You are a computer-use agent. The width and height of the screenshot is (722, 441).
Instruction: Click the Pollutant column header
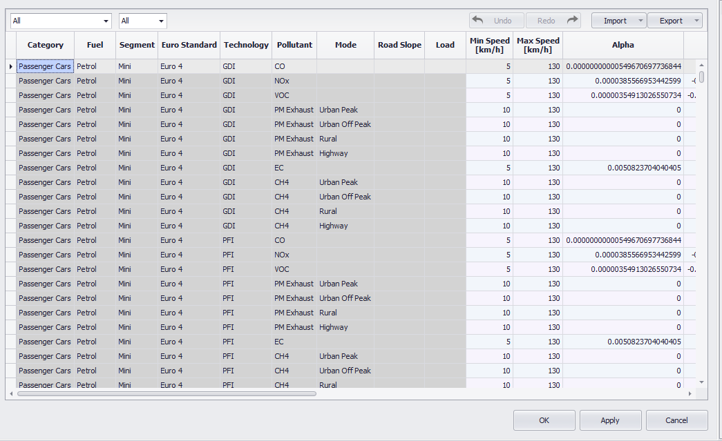click(294, 45)
